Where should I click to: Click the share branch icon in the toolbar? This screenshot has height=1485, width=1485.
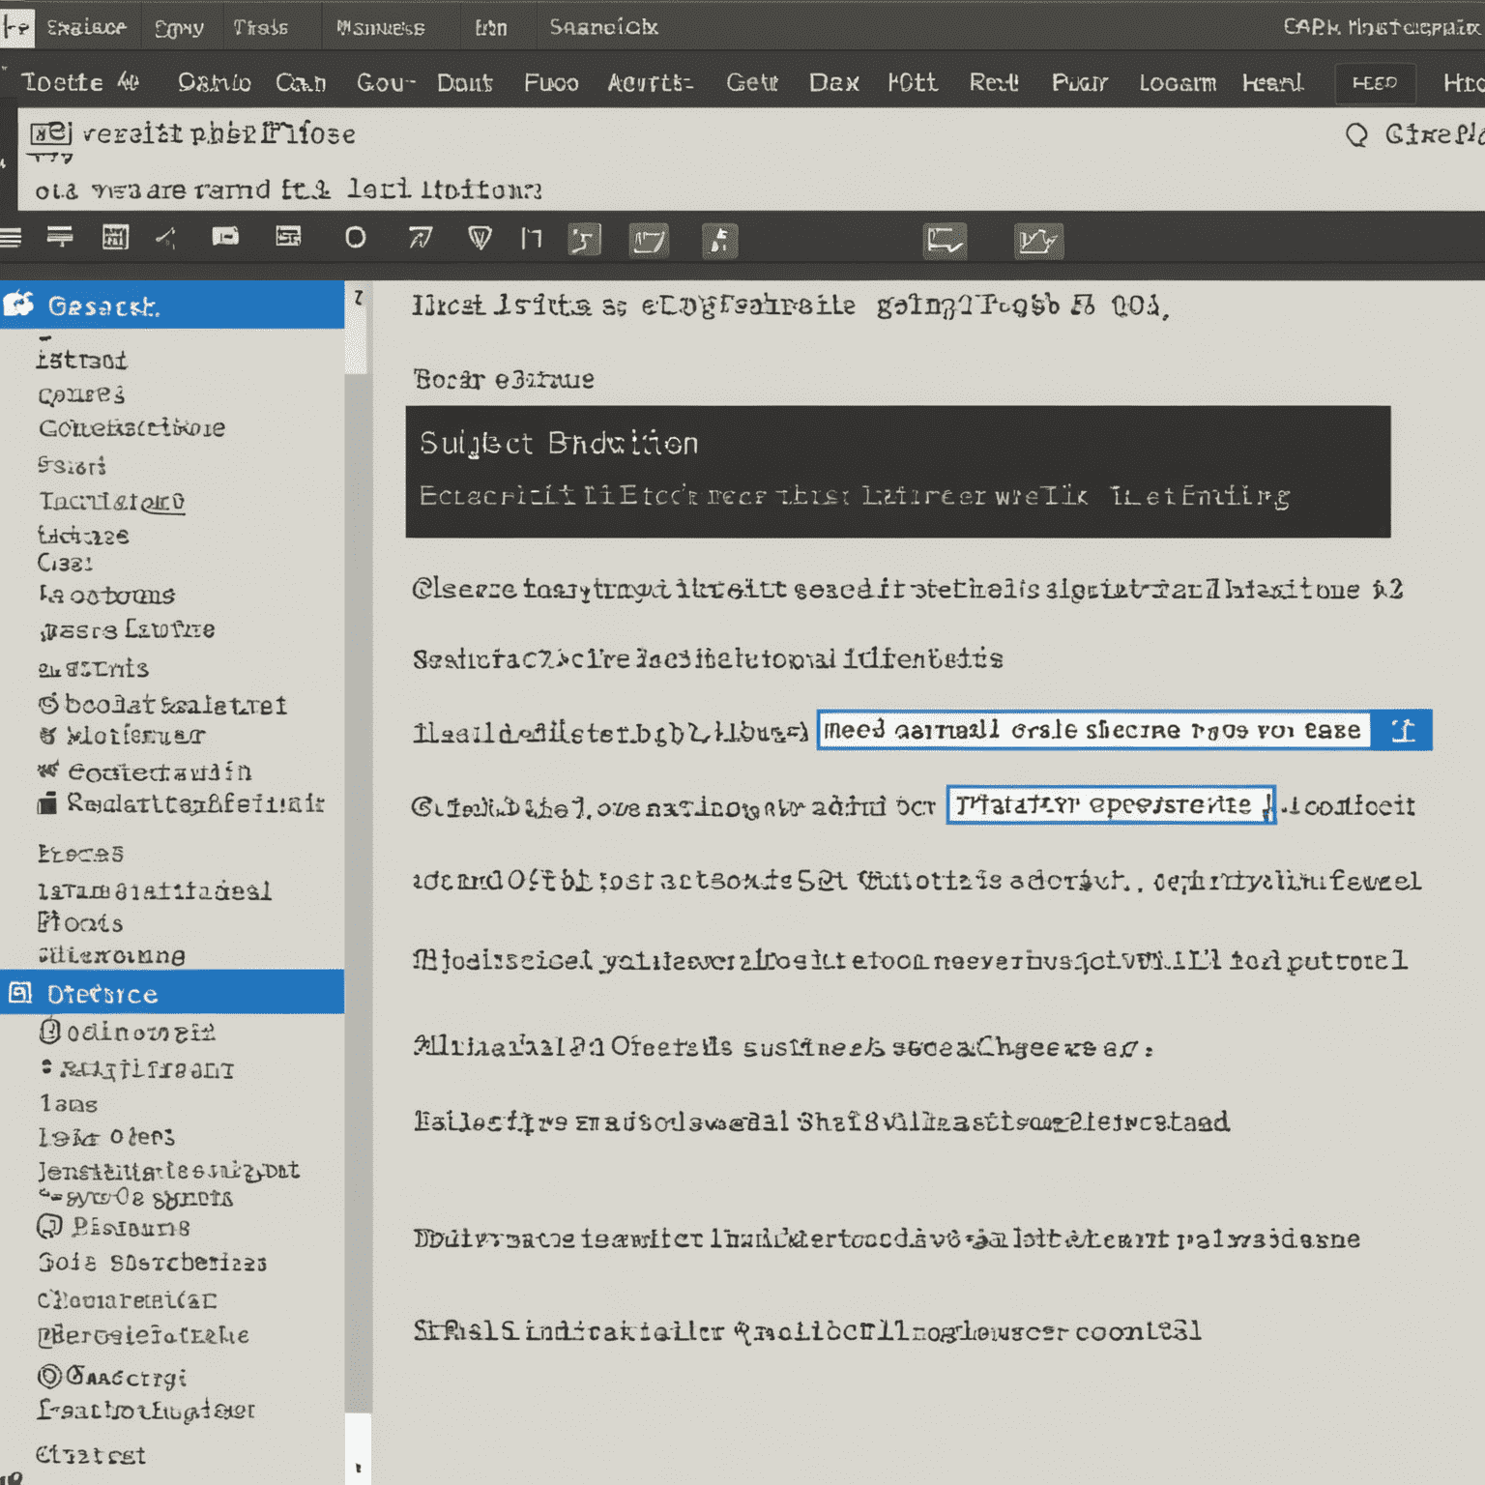pos(167,237)
